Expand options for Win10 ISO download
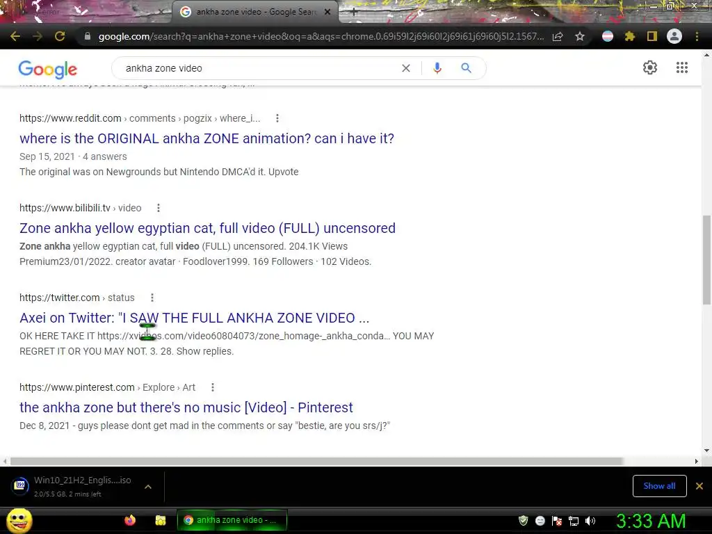Image resolution: width=712 pixels, height=534 pixels. (x=148, y=487)
